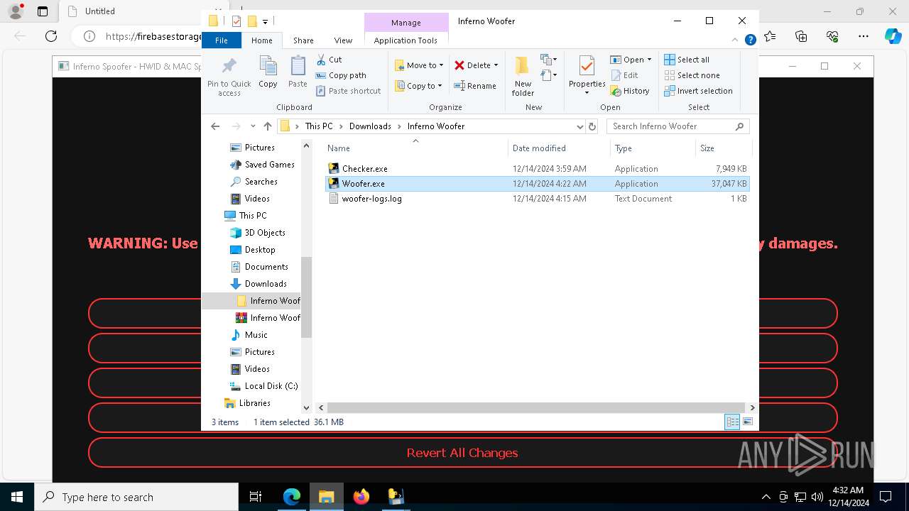Cut the selected file

329,60
